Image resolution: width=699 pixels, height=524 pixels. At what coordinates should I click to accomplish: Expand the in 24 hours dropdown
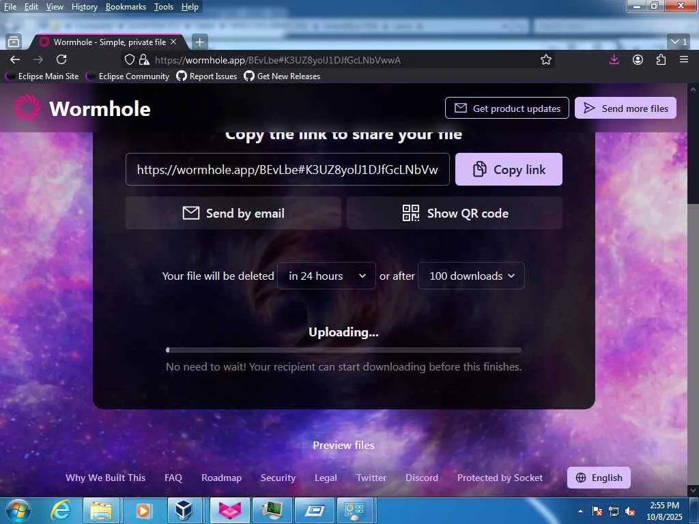pyautogui.click(x=326, y=276)
